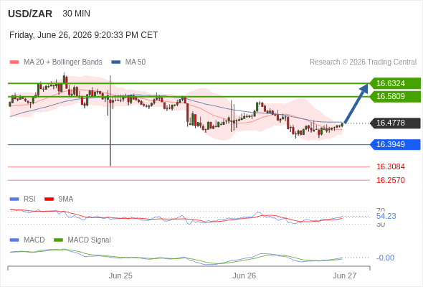The height and width of the screenshot is (287, 423).
Task: Click the pink MA 20 legend swatch
Action: coord(14,62)
